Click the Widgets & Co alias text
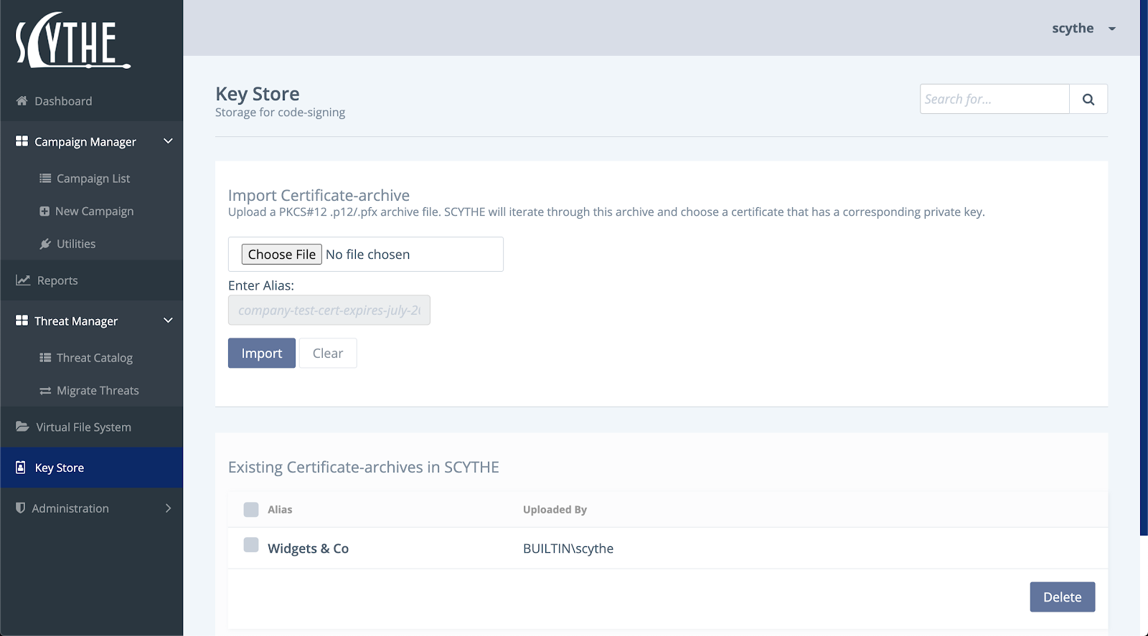Screen dimensions: 1148x636 click(x=308, y=549)
